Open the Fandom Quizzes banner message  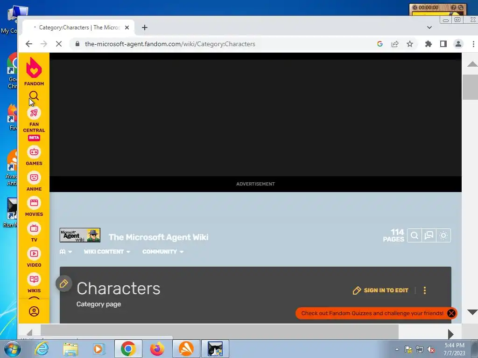(372, 313)
